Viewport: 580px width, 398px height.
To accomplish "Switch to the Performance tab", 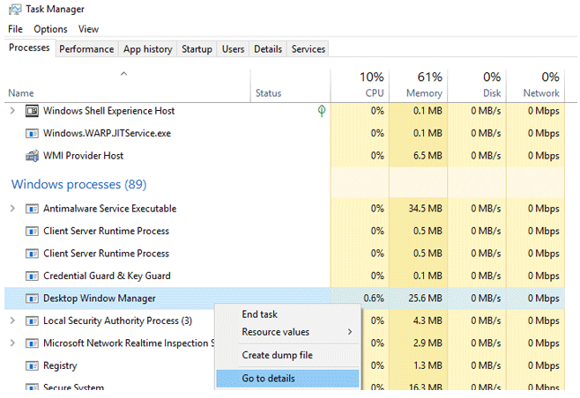I will coord(86,49).
